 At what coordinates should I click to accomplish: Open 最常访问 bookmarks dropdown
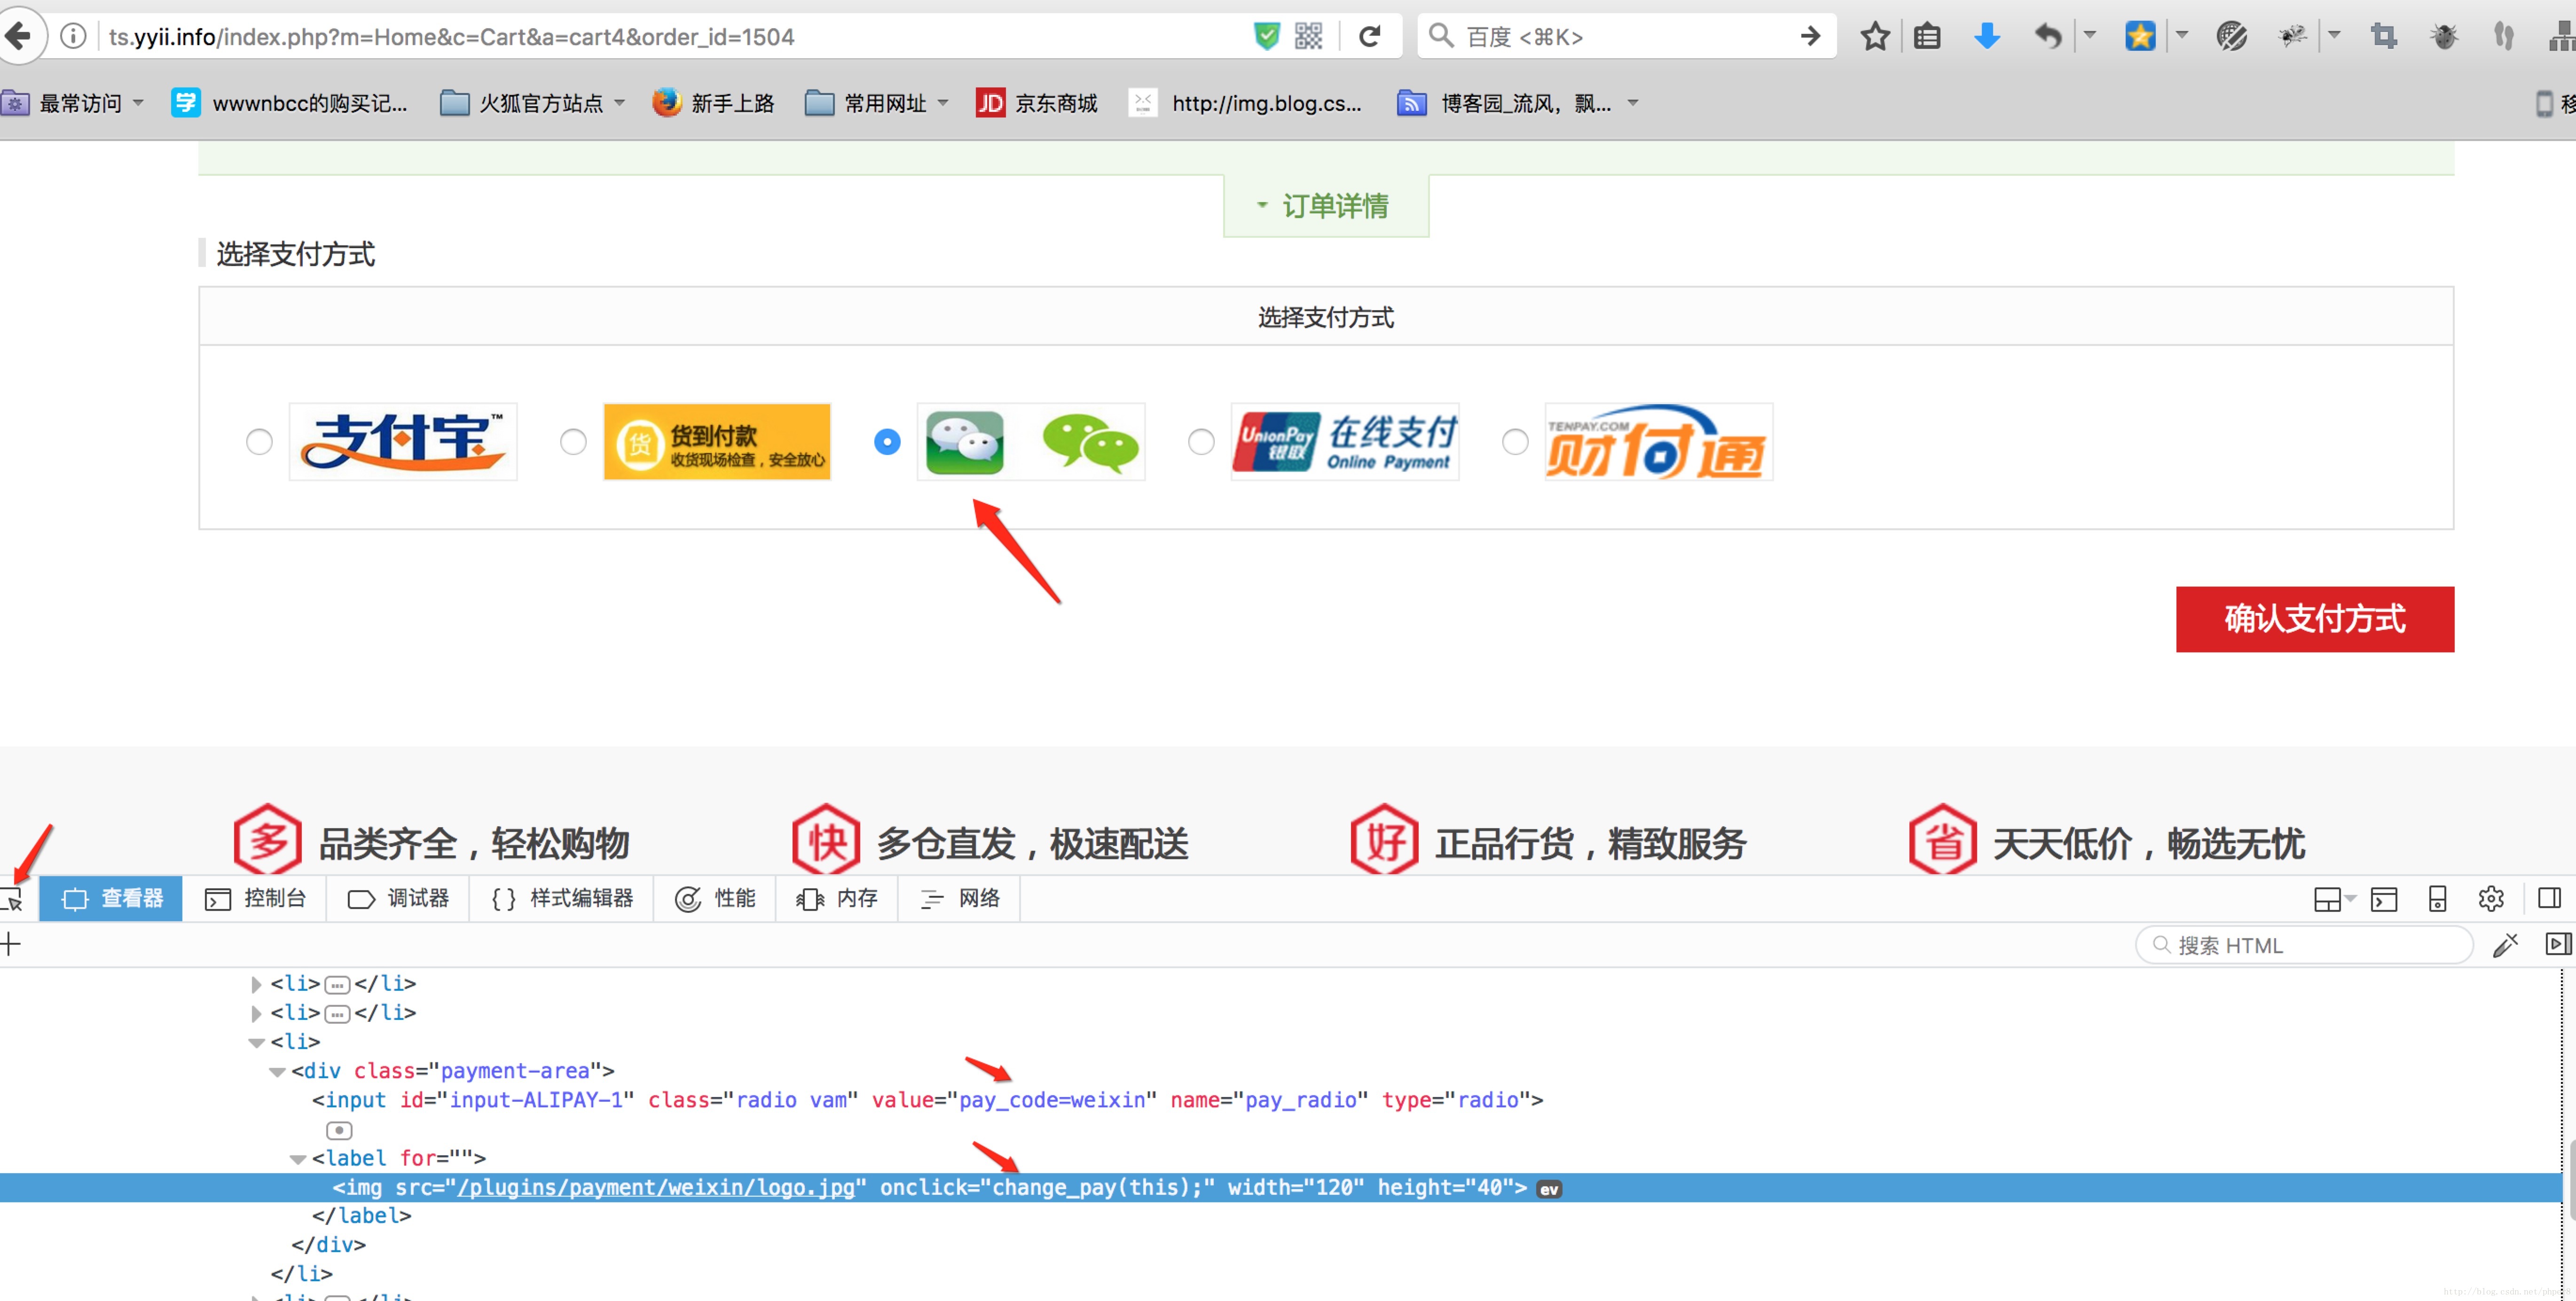point(73,103)
